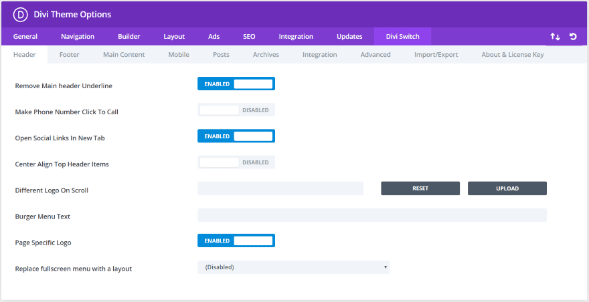Select Integration sub-tab under Divi Switch
589x302 pixels.
(320, 54)
